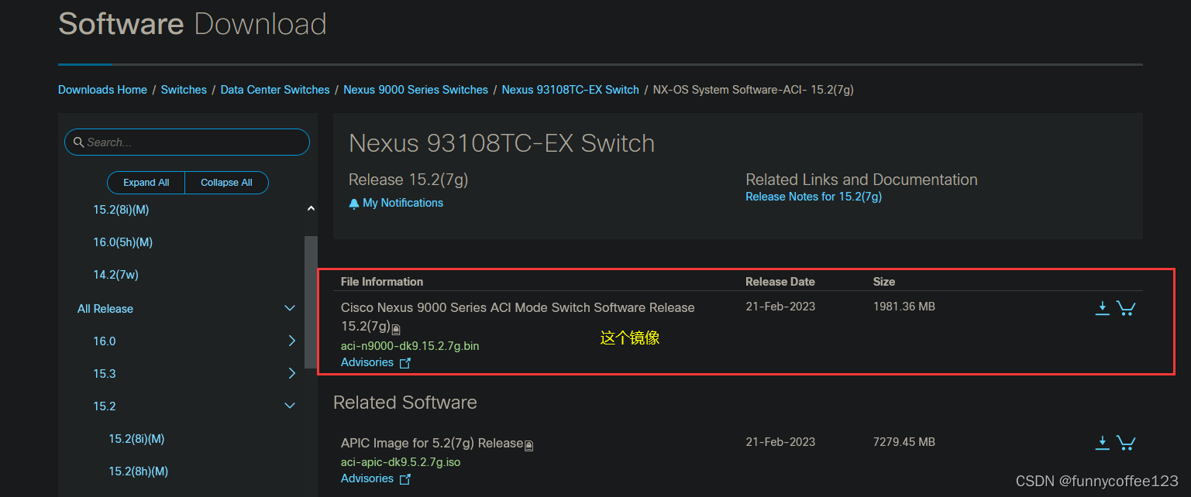Viewport: 1191px width, 497px height.
Task: Collapse the 15.2 release chevron
Action: (x=290, y=406)
